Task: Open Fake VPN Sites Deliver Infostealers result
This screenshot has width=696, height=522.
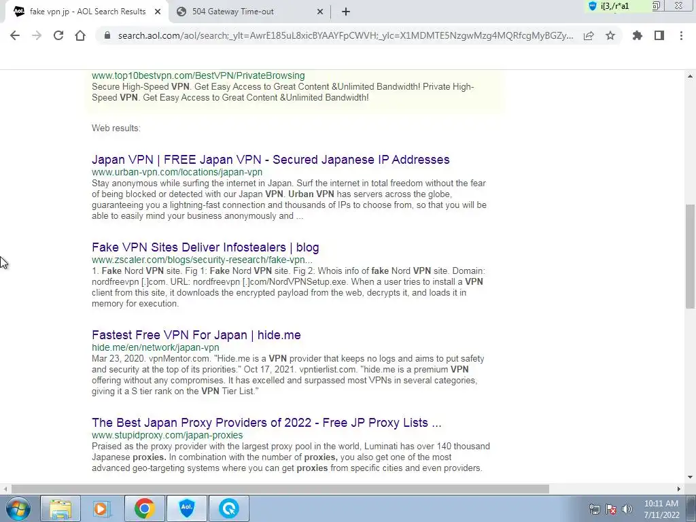Action: coord(205,247)
